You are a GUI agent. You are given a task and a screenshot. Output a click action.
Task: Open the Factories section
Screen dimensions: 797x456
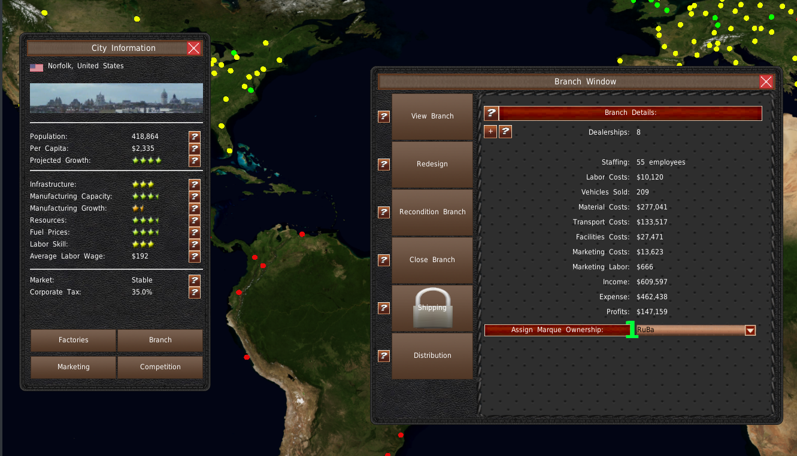pyautogui.click(x=74, y=340)
